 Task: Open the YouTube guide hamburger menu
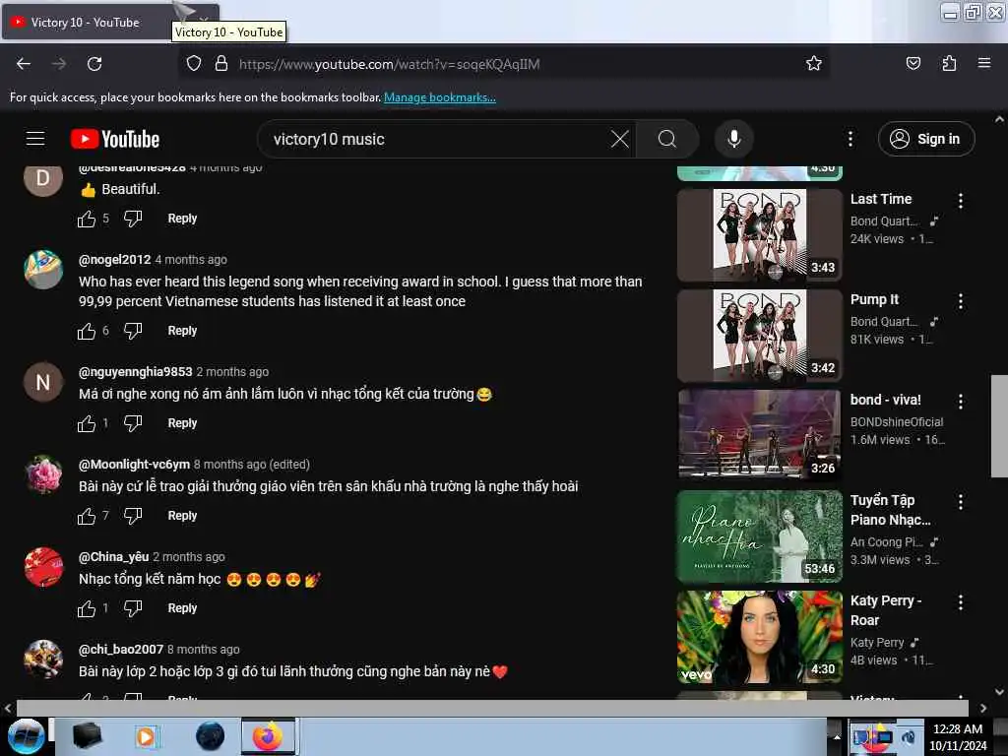pos(35,139)
